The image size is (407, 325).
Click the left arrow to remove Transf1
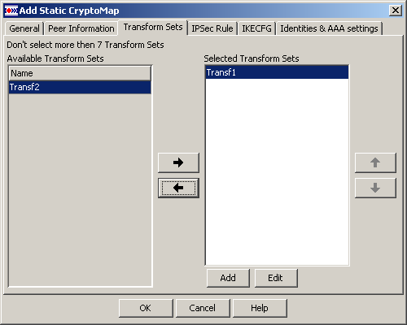click(178, 188)
